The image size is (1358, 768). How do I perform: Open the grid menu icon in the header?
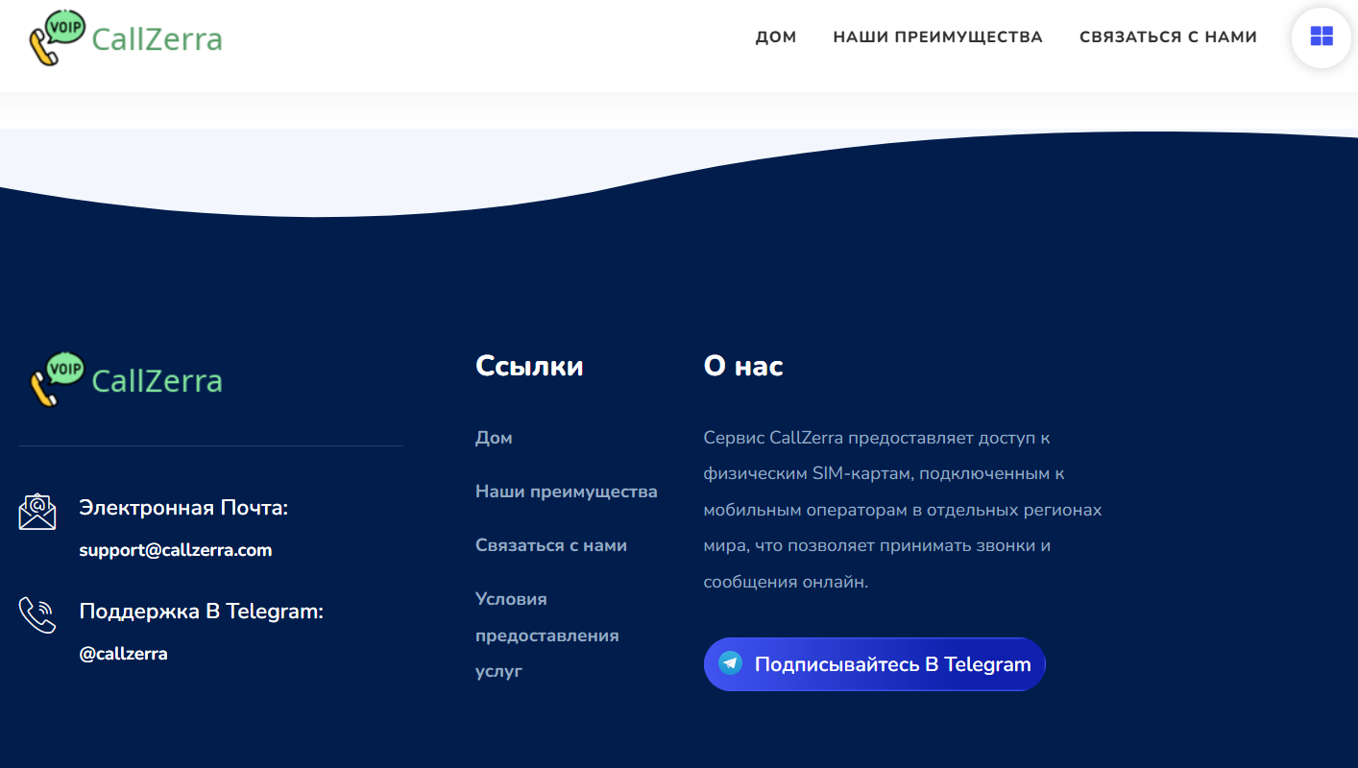point(1322,37)
